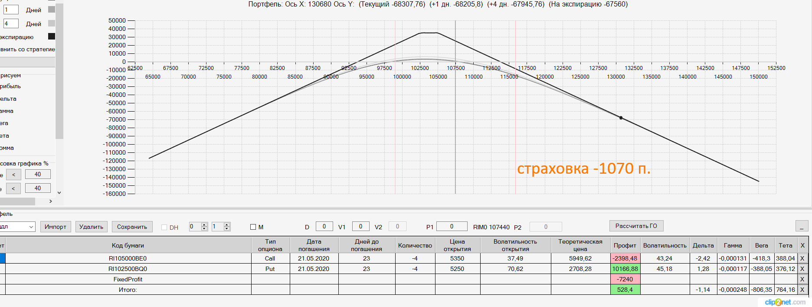Viewport: 812px width, 307px height.
Task: Click the left panel vertical scrollbar thumb
Action: pos(59,72)
